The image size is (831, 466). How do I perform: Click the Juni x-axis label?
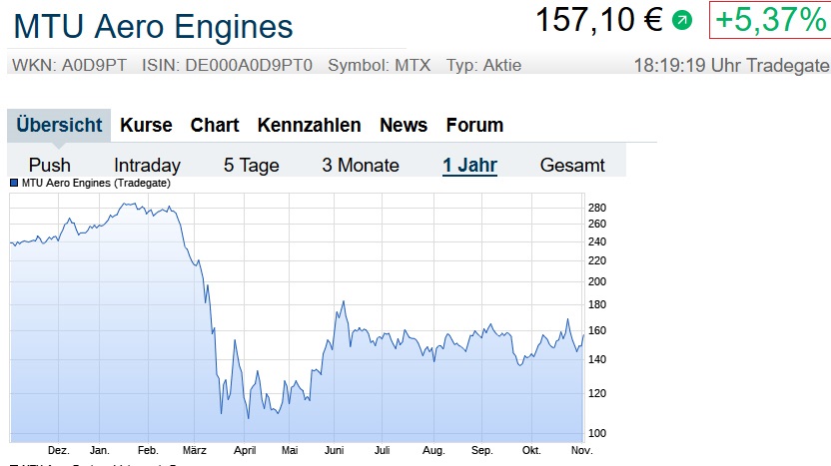pyautogui.click(x=334, y=451)
